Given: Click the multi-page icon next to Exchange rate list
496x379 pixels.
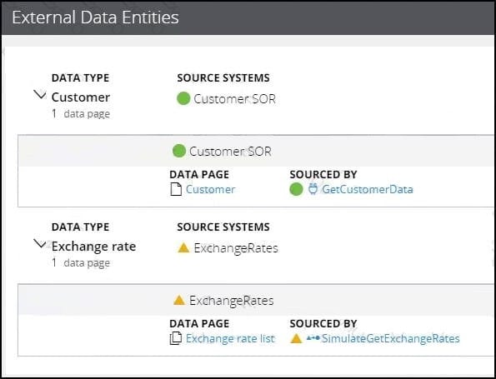Looking at the screenshot, I should (x=176, y=338).
